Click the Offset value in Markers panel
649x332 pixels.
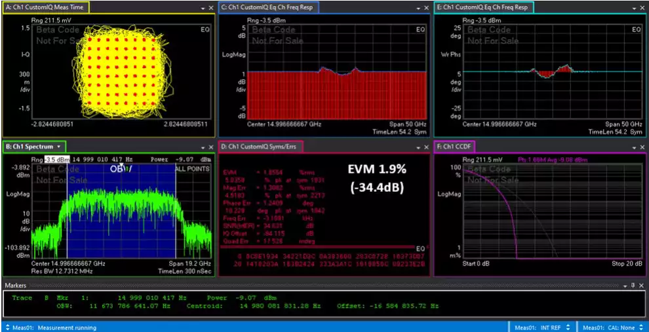click(x=403, y=306)
